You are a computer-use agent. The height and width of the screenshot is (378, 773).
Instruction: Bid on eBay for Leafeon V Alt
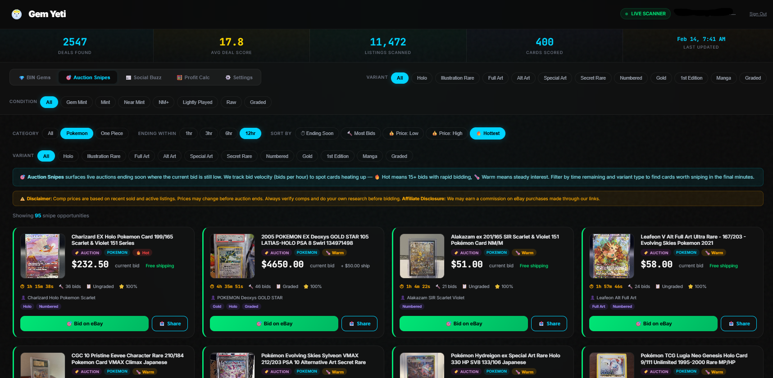[x=653, y=324]
